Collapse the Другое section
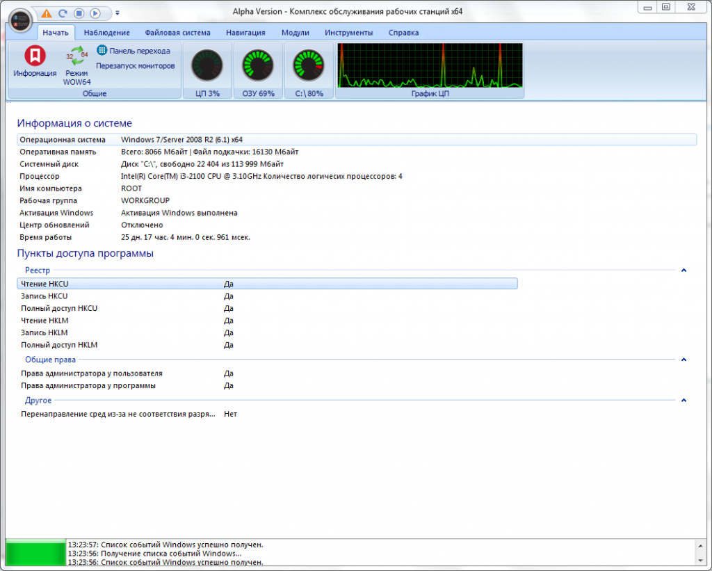The image size is (712, 571). click(684, 400)
